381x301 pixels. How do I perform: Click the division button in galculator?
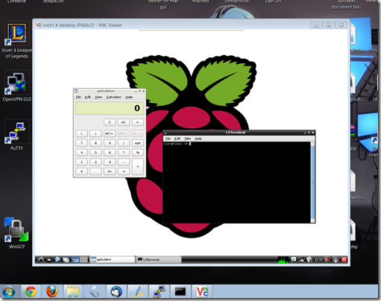click(x=123, y=143)
